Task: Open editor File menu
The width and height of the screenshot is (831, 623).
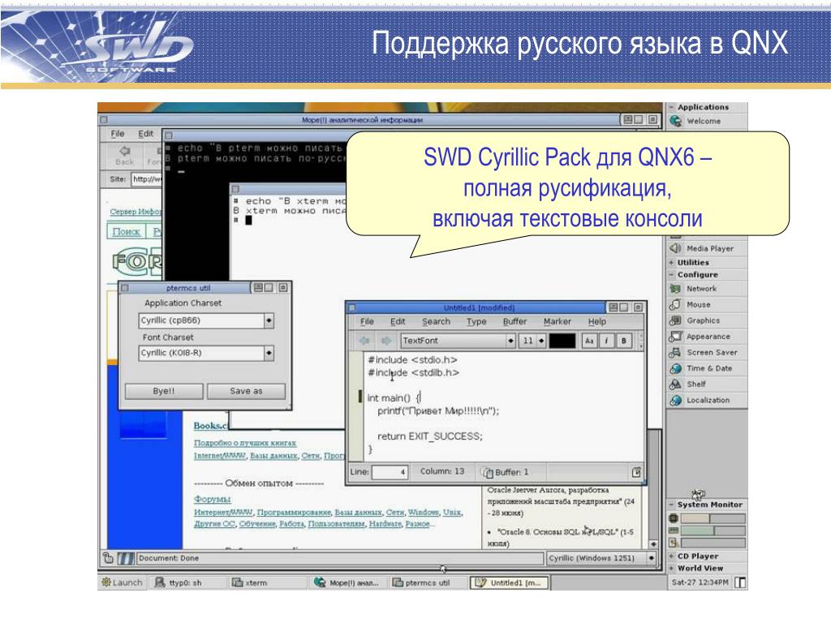Action: coord(367,321)
